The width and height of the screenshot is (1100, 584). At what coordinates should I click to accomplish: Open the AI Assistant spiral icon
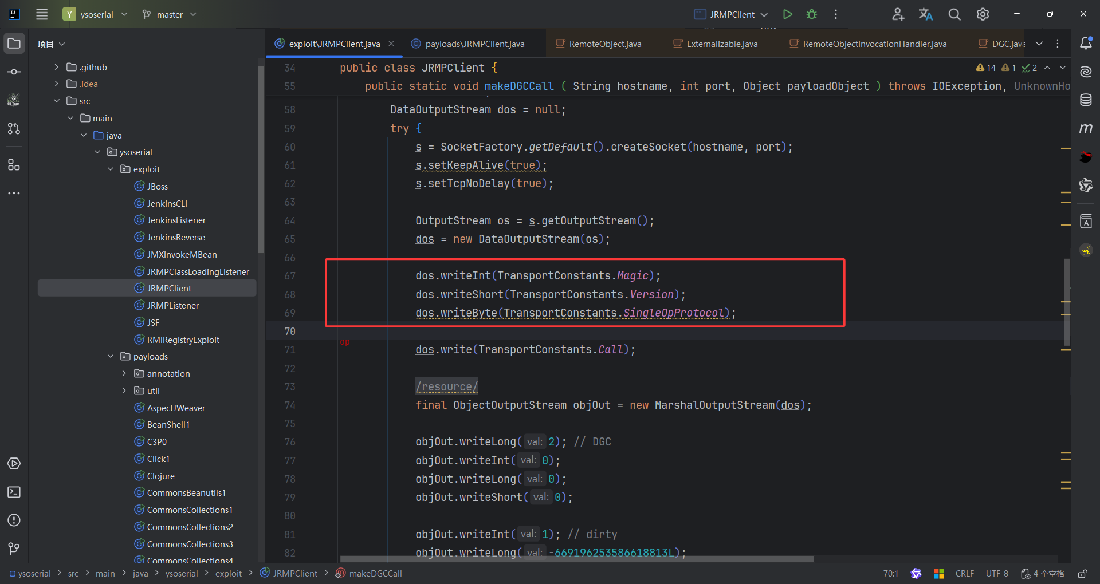click(x=1086, y=72)
